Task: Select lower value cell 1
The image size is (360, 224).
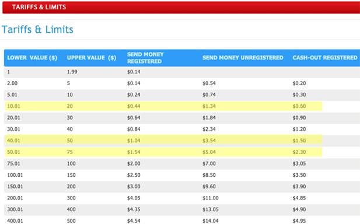Action: pos(9,72)
